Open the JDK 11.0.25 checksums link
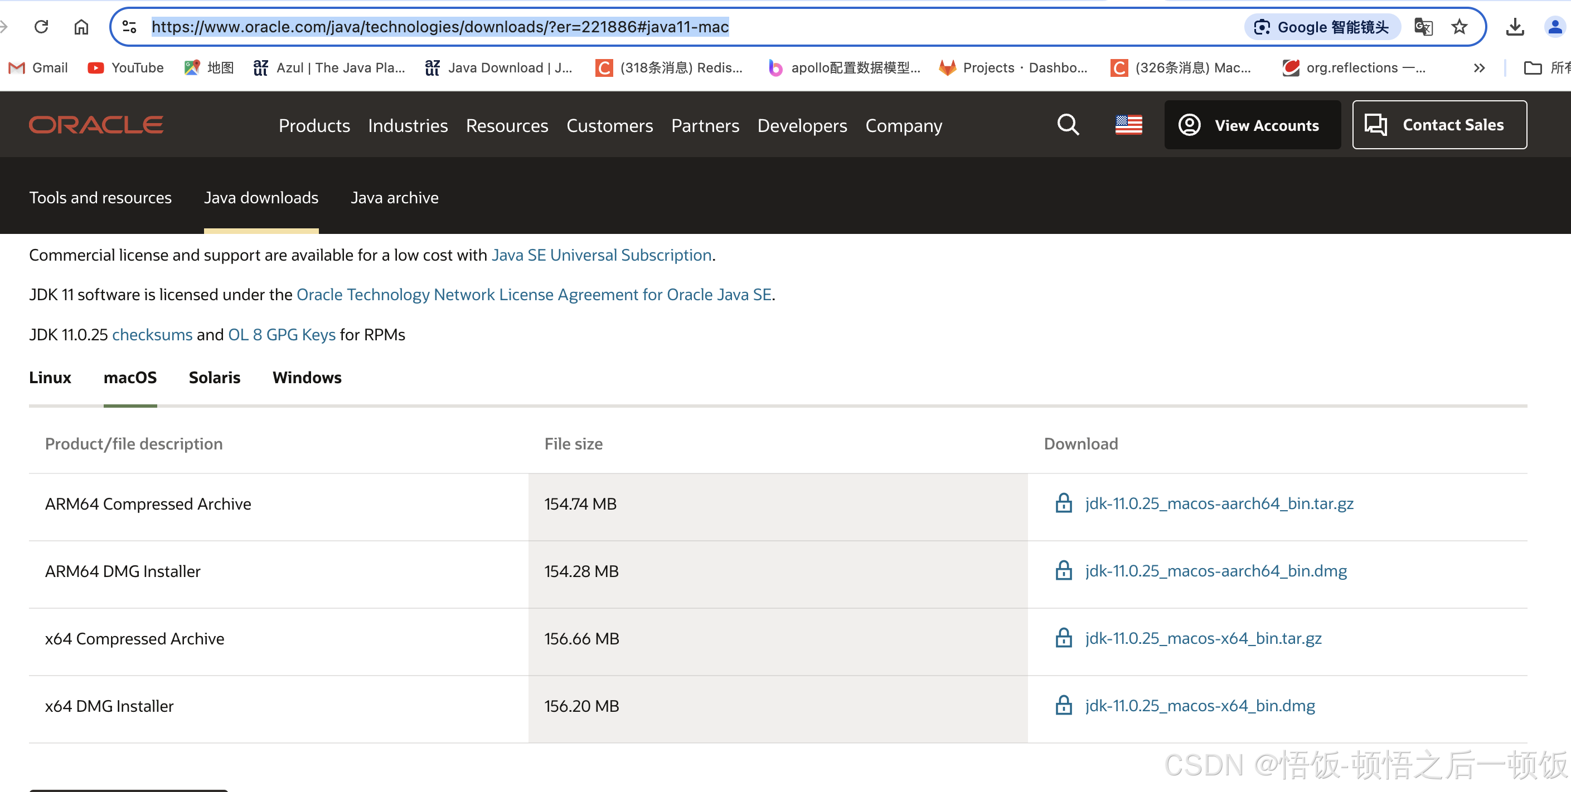Image resolution: width=1571 pixels, height=792 pixels. click(152, 335)
